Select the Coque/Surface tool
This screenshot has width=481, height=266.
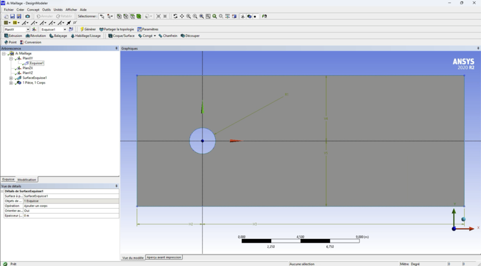pos(121,36)
